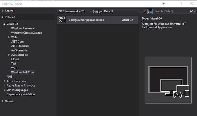Screen dimensions: 197x116
Task: Click the Installed section label
Action: [x=10, y=17]
